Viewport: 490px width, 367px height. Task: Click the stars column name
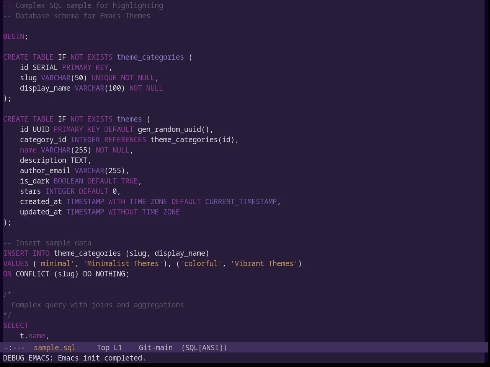click(30, 191)
